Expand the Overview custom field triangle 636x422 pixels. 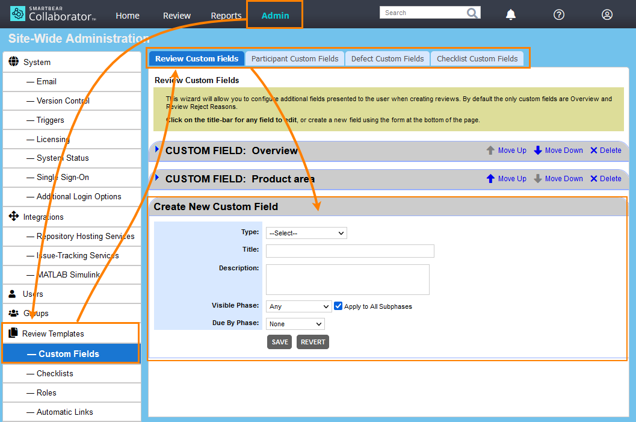[158, 149]
